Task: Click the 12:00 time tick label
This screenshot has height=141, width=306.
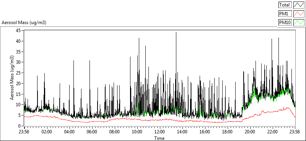Action: pos(160,131)
